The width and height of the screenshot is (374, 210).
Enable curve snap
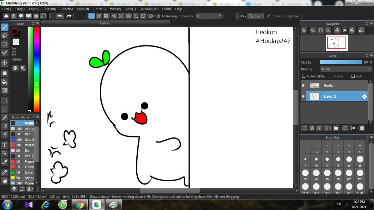(x=136, y=16)
